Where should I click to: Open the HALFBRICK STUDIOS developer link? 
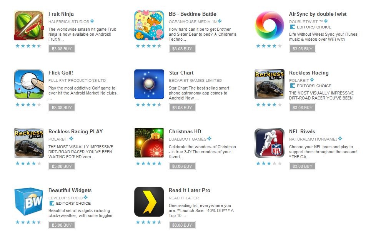click(68, 22)
